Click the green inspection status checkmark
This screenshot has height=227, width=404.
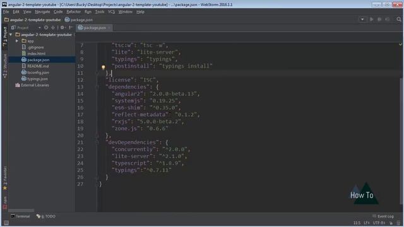(400, 44)
